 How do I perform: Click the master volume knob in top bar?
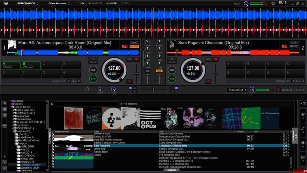246,4
